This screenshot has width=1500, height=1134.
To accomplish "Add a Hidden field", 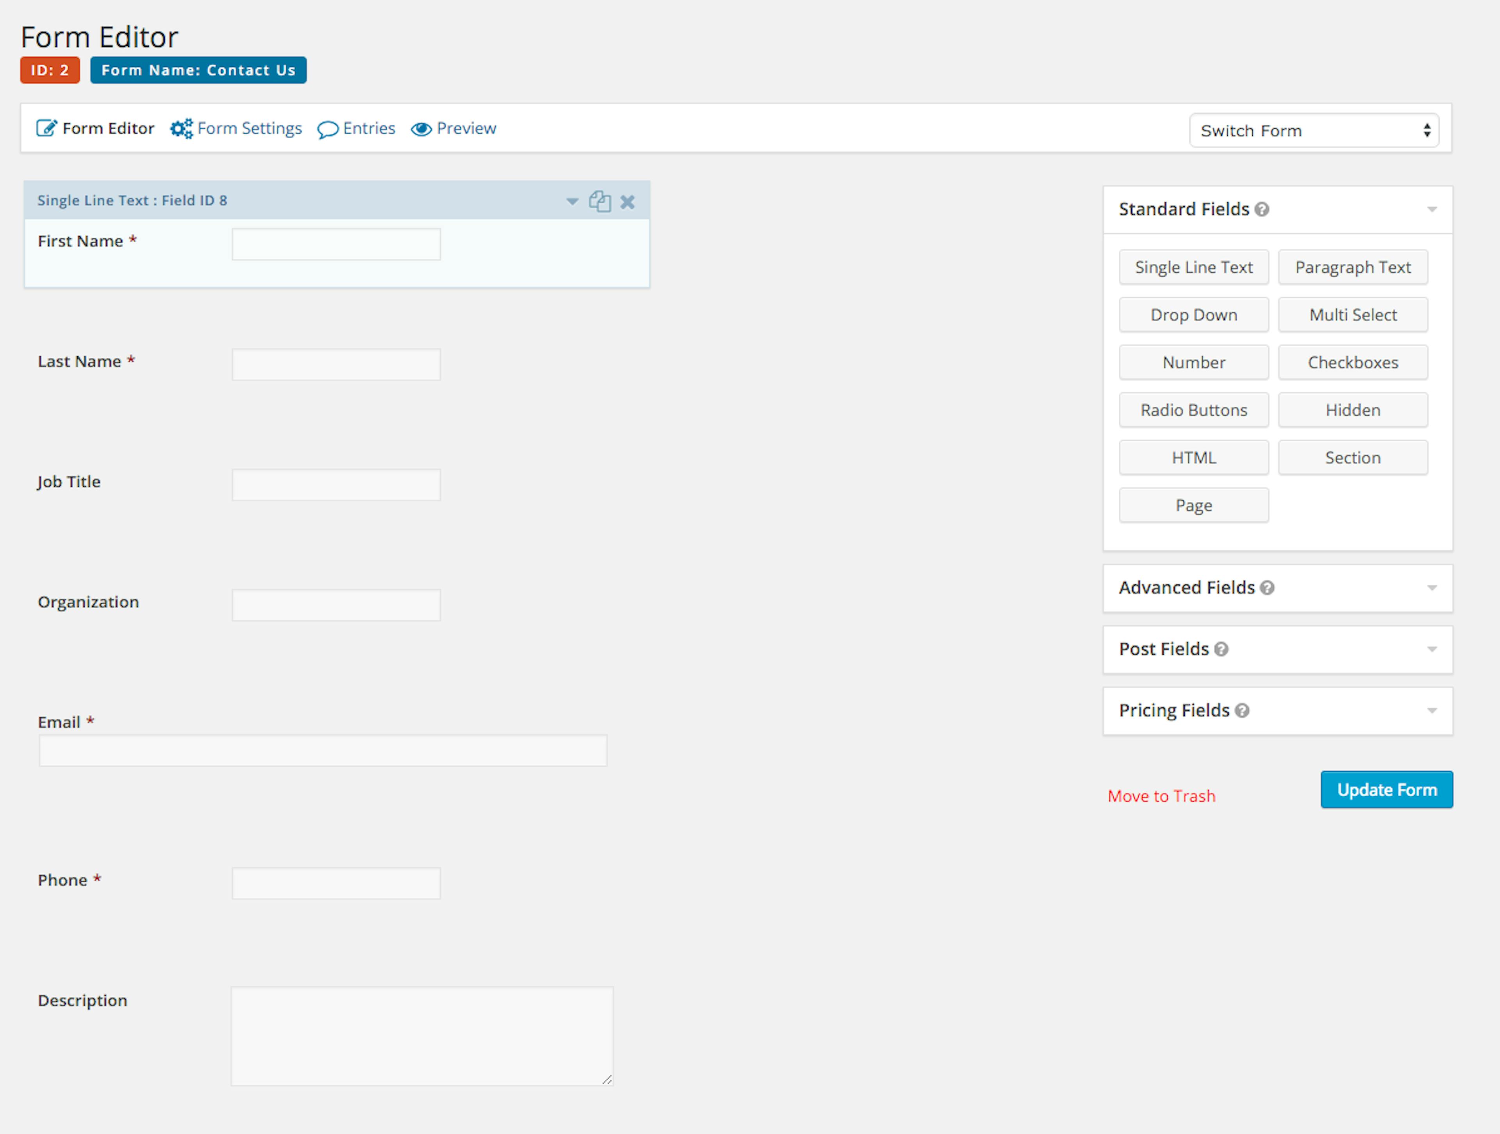I will coord(1353,410).
